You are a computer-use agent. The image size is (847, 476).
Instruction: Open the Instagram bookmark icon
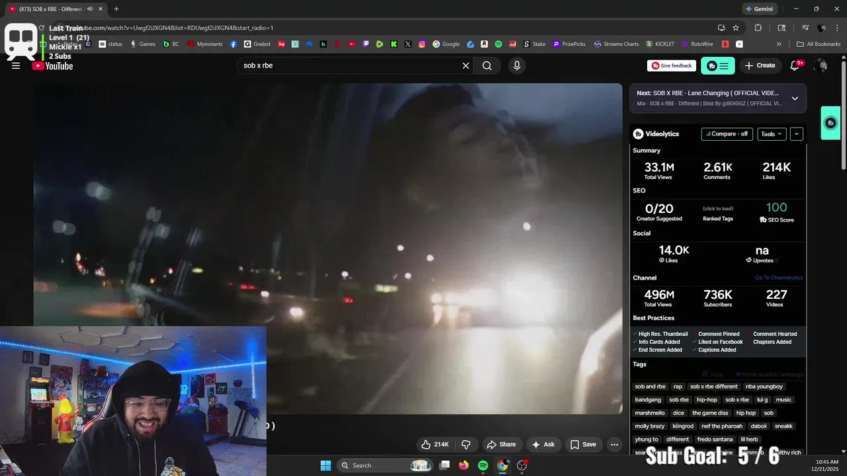pyautogui.click(x=422, y=44)
